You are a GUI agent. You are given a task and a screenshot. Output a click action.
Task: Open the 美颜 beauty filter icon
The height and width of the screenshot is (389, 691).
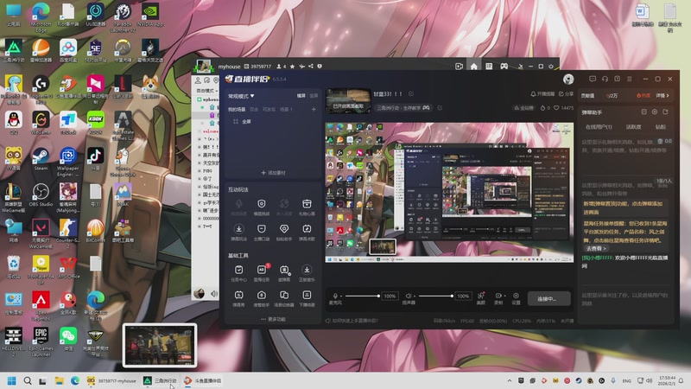pos(481,297)
